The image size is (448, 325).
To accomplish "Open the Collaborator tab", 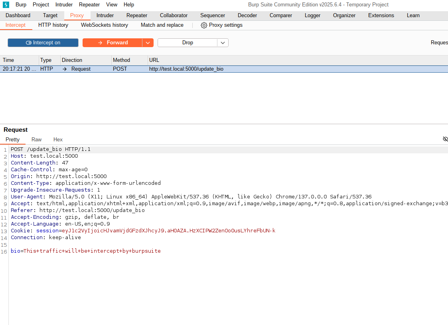I will [x=174, y=16].
